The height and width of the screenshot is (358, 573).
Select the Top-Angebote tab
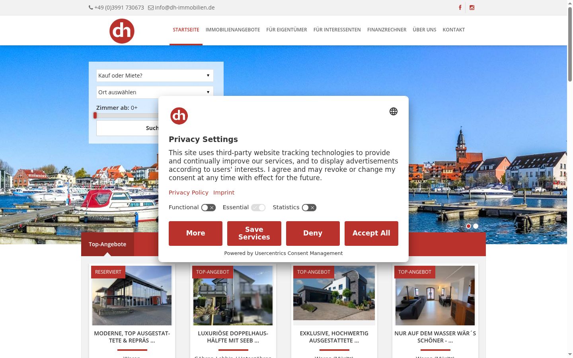[107, 244]
